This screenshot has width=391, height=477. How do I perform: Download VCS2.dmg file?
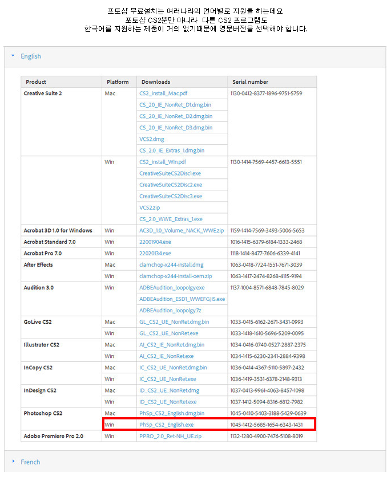tap(152, 139)
